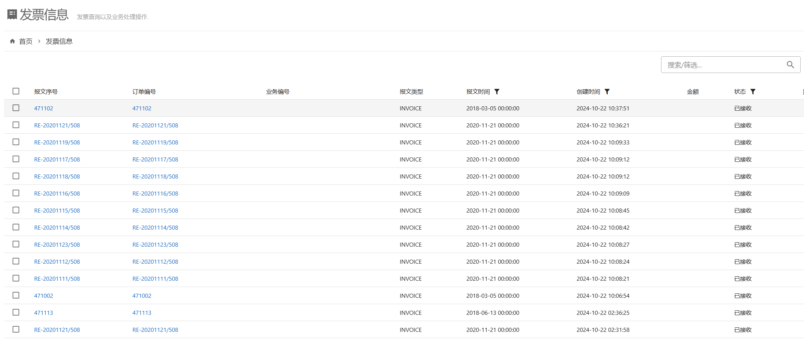Go to 首页 in breadcrumb
804x340 pixels.
(26, 41)
